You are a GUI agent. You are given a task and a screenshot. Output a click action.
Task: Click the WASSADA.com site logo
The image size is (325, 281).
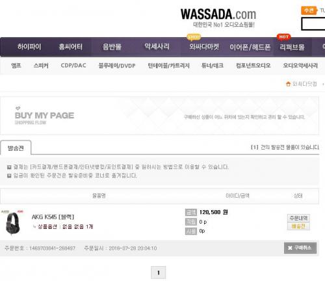point(218,18)
